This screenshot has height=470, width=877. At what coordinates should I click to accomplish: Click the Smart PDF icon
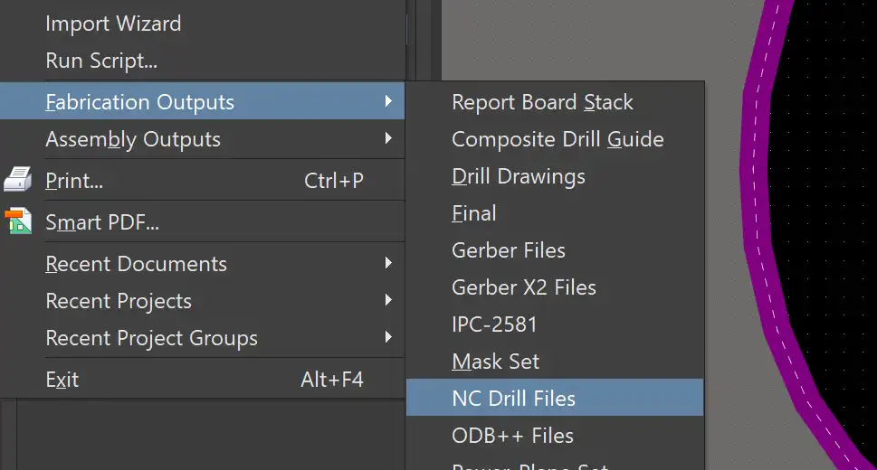click(x=18, y=221)
